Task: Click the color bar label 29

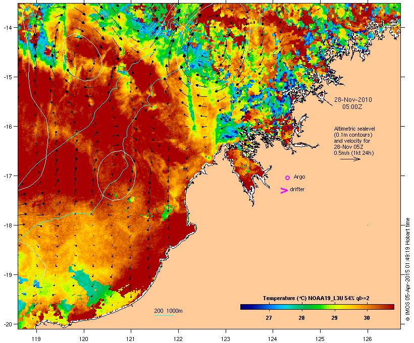Action: click(334, 318)
